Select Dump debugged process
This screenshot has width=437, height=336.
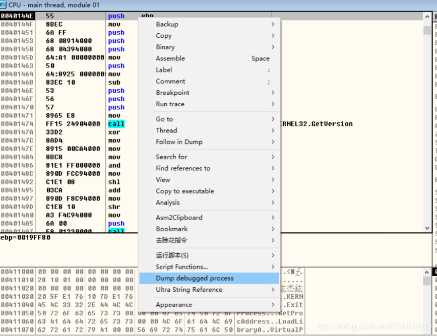pos(209,279)
